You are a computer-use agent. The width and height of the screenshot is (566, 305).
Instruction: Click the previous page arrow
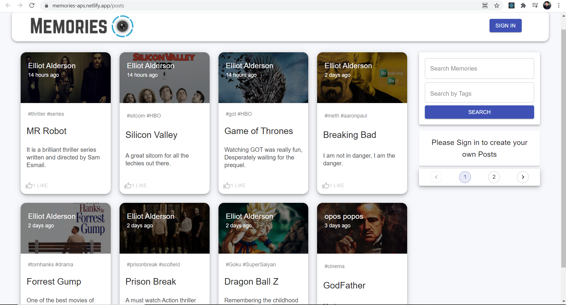click(436, 177)
